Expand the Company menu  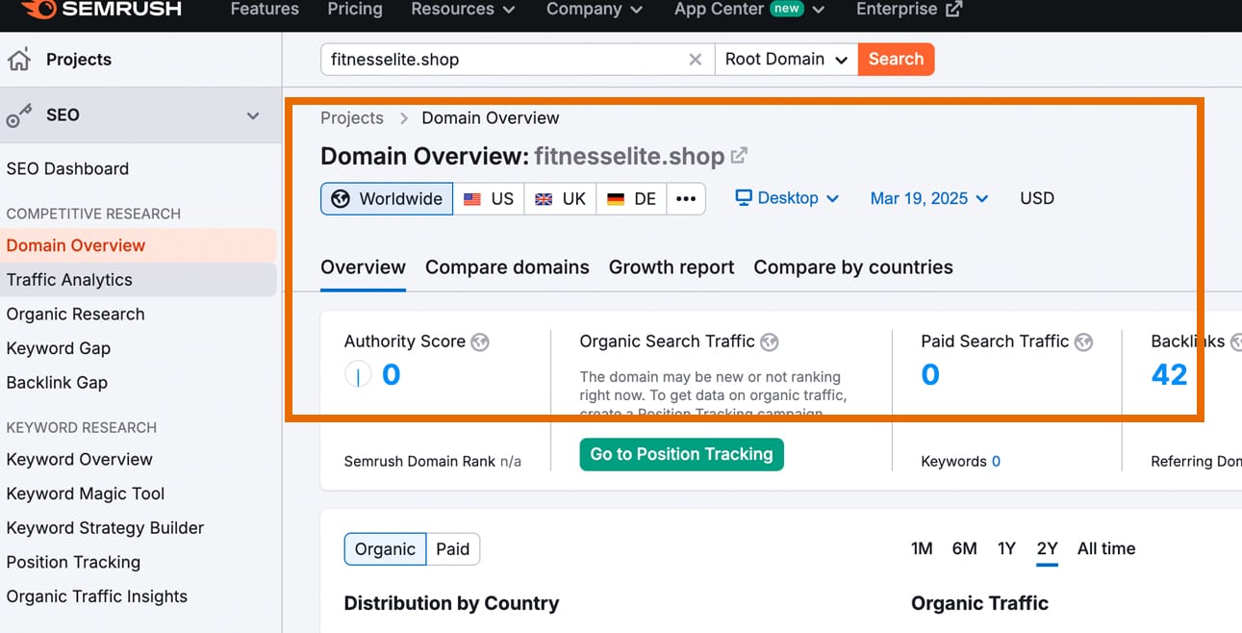point(595,9)
